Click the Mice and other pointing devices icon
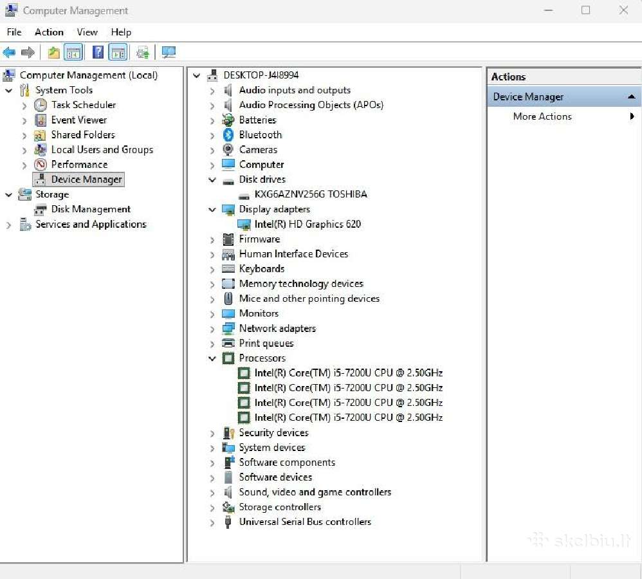 [x=228, y=299]
